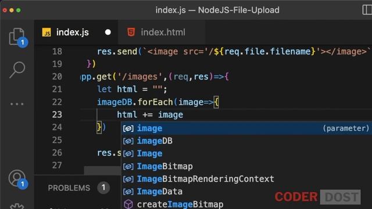The height and width of the screenshot is (209, 372).
Task: Click line number 18 in the gutter
Action: 57,52
